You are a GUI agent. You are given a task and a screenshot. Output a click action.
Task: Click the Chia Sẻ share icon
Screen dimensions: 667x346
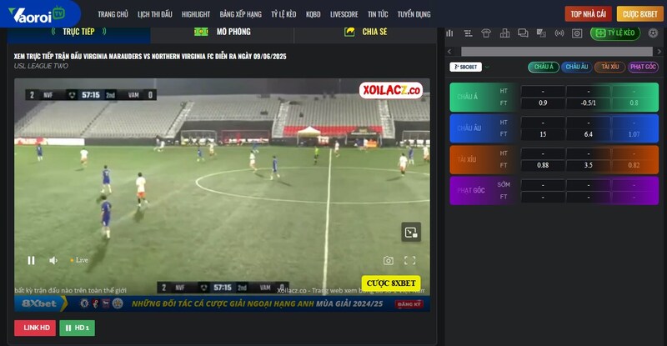(349, 32)
